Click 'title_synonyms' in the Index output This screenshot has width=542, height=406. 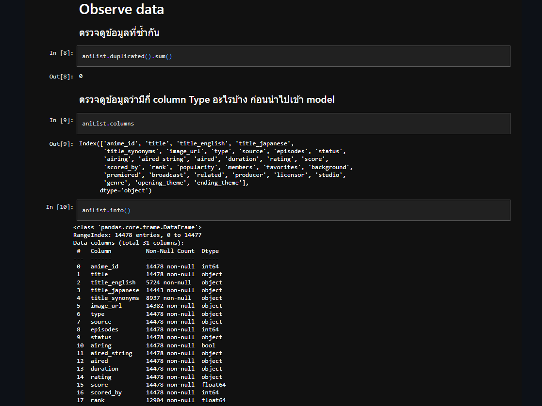pyautogui.click(x=131, y=151)
